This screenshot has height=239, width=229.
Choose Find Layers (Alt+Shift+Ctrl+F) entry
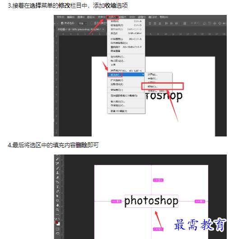click(126, 47)
